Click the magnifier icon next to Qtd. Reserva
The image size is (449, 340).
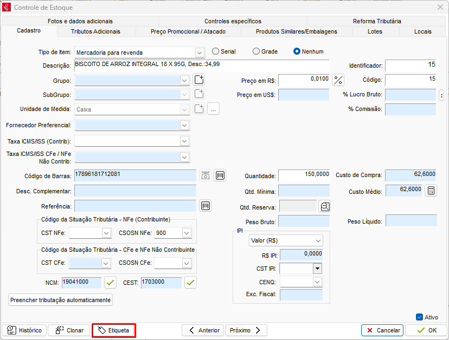[324, 206]
